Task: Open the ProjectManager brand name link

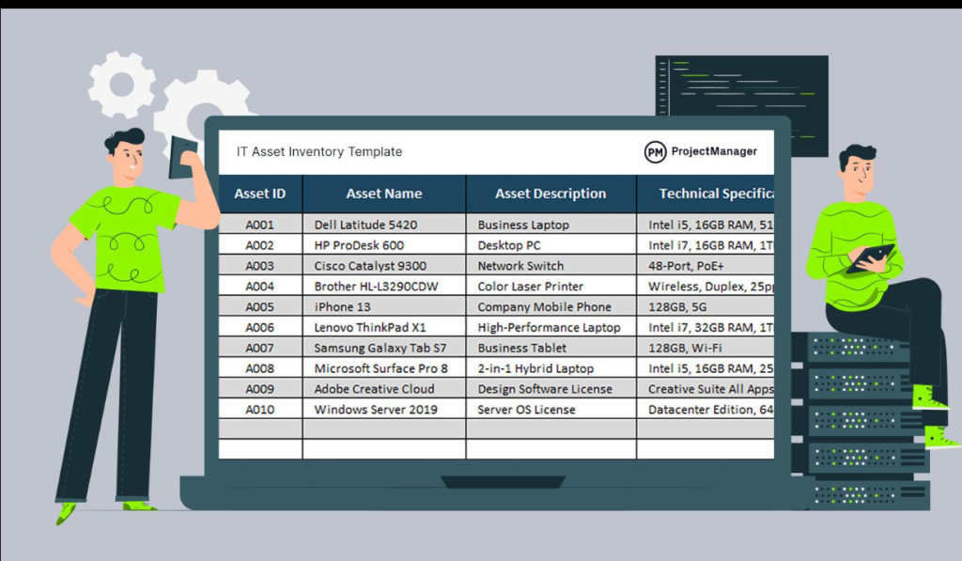Action: tap(714, 152)
